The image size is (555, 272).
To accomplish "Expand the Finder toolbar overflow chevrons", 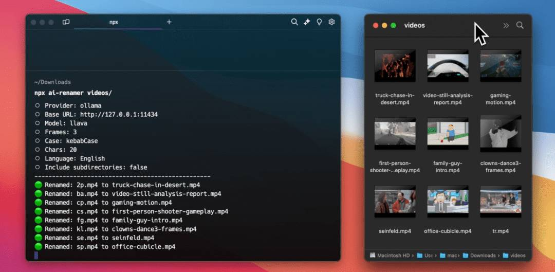I will (x=506, y=26).
